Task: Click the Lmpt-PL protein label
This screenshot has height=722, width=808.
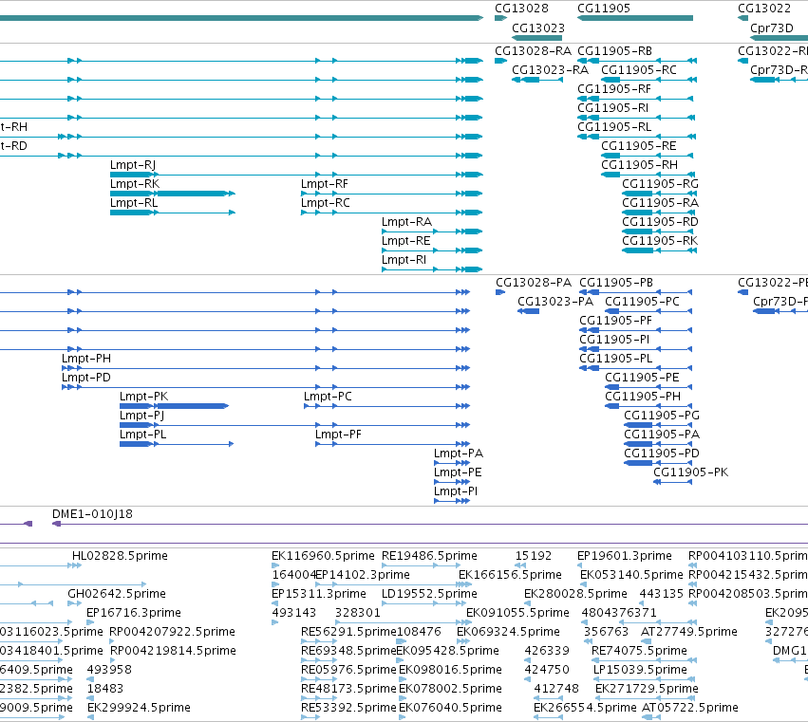Action: pyautogui.click(x=142, y=435)
